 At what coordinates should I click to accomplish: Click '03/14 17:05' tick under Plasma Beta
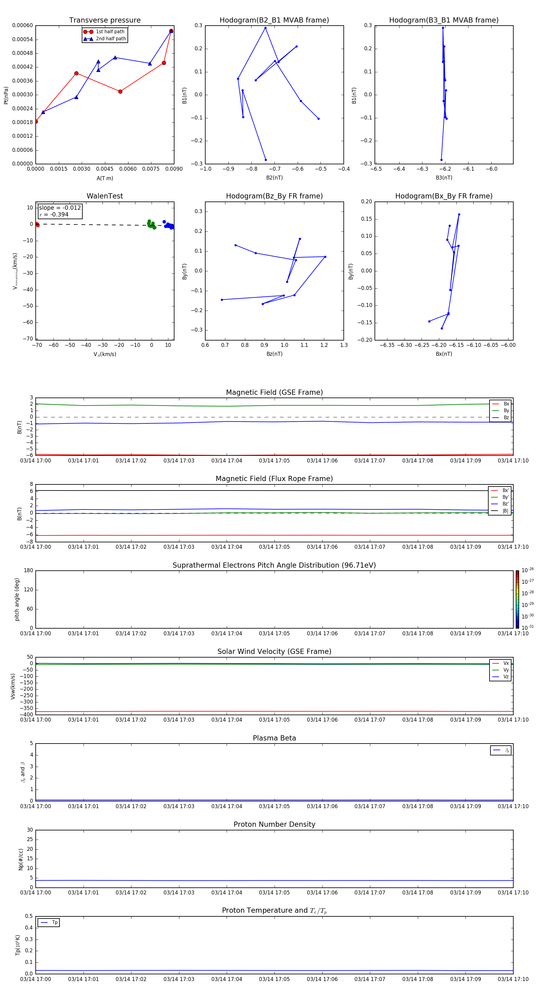(274, 806)
